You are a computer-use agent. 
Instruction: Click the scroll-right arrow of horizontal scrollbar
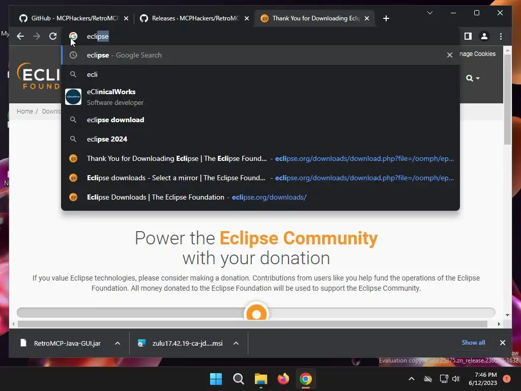click(499, 324)
